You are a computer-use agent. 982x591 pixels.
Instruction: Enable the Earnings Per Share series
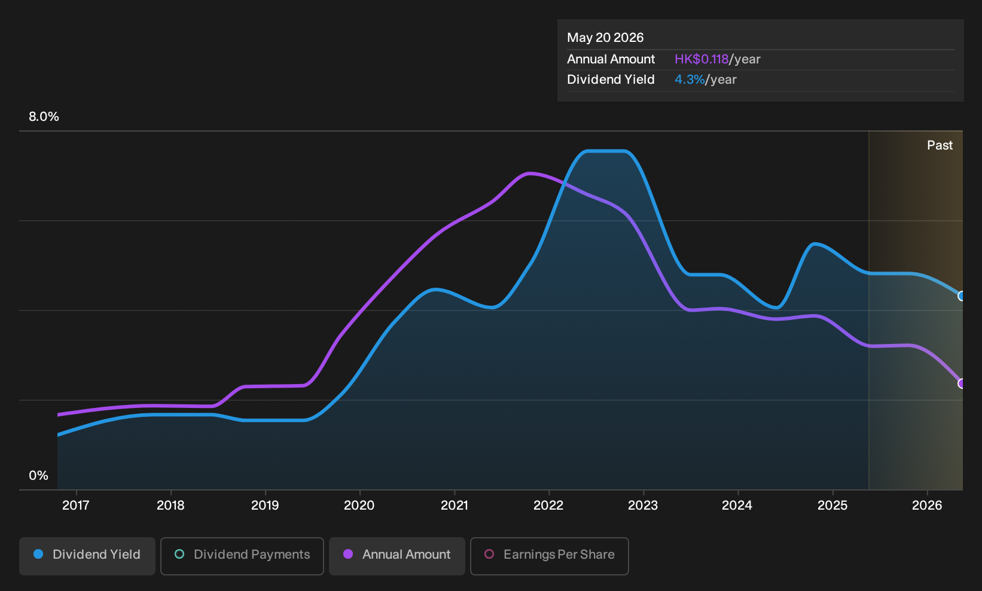tap(550, 556)
